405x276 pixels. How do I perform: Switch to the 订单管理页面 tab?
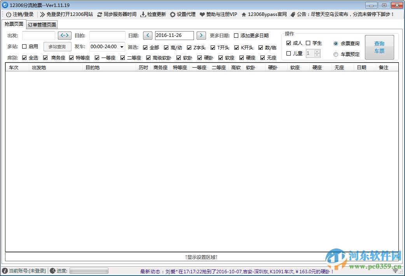click(41, 24)
